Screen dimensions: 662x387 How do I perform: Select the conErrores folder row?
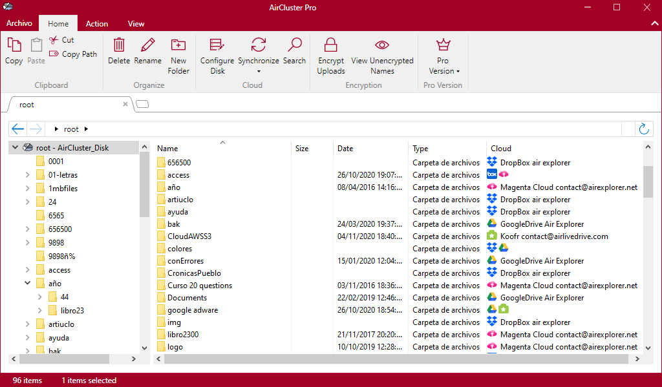click(x=186, y=261)
